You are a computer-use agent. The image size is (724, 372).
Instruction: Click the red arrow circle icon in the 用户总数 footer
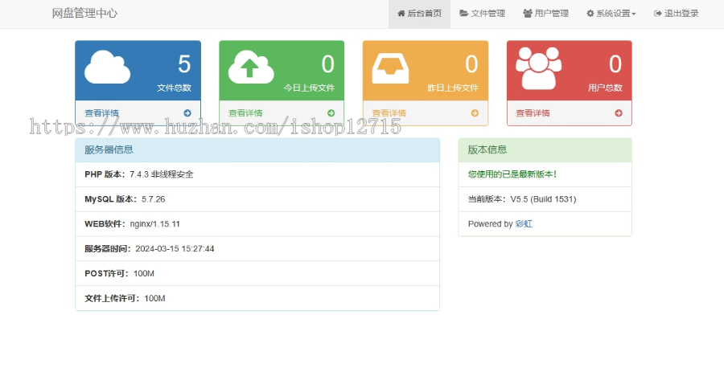619,113
